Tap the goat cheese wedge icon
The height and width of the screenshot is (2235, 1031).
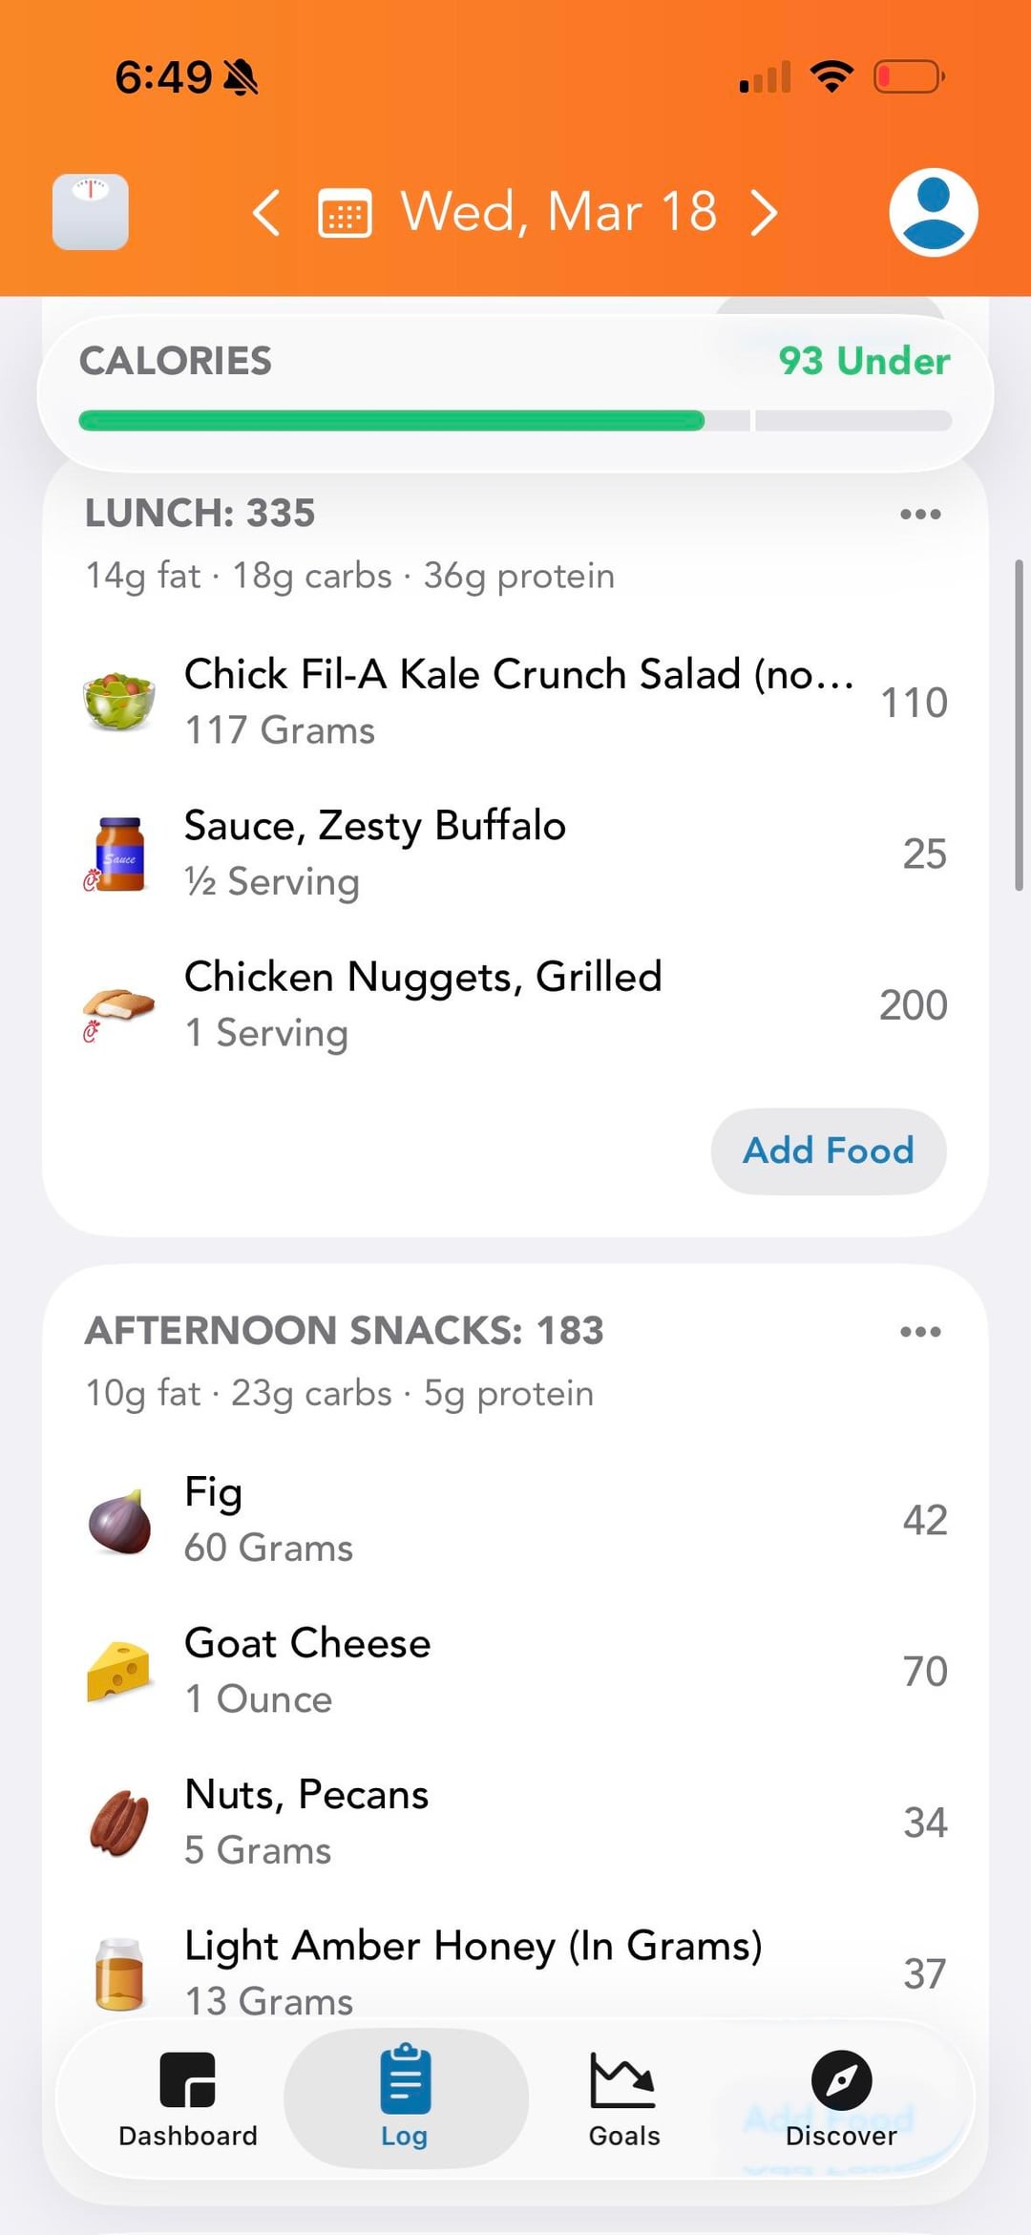pos(118,1671)
